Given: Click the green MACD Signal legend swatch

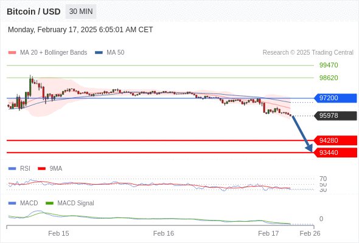Looking at the screenshot, I should coord(49,203).
